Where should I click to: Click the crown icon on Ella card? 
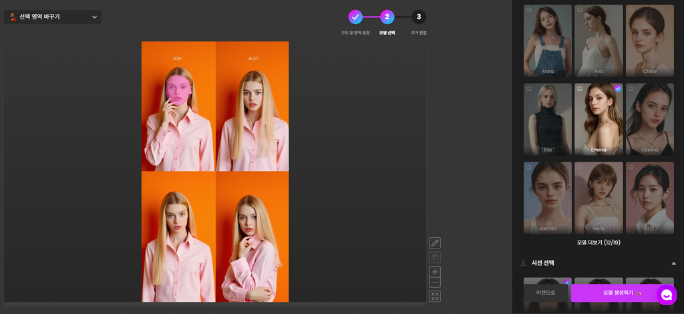click(x=529, y=88)
